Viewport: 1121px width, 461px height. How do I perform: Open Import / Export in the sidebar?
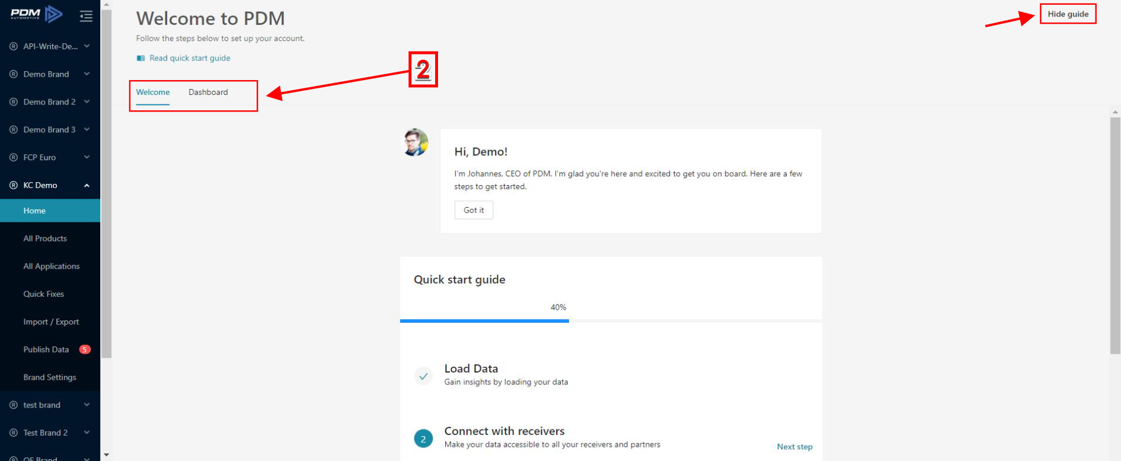point(50,322)
